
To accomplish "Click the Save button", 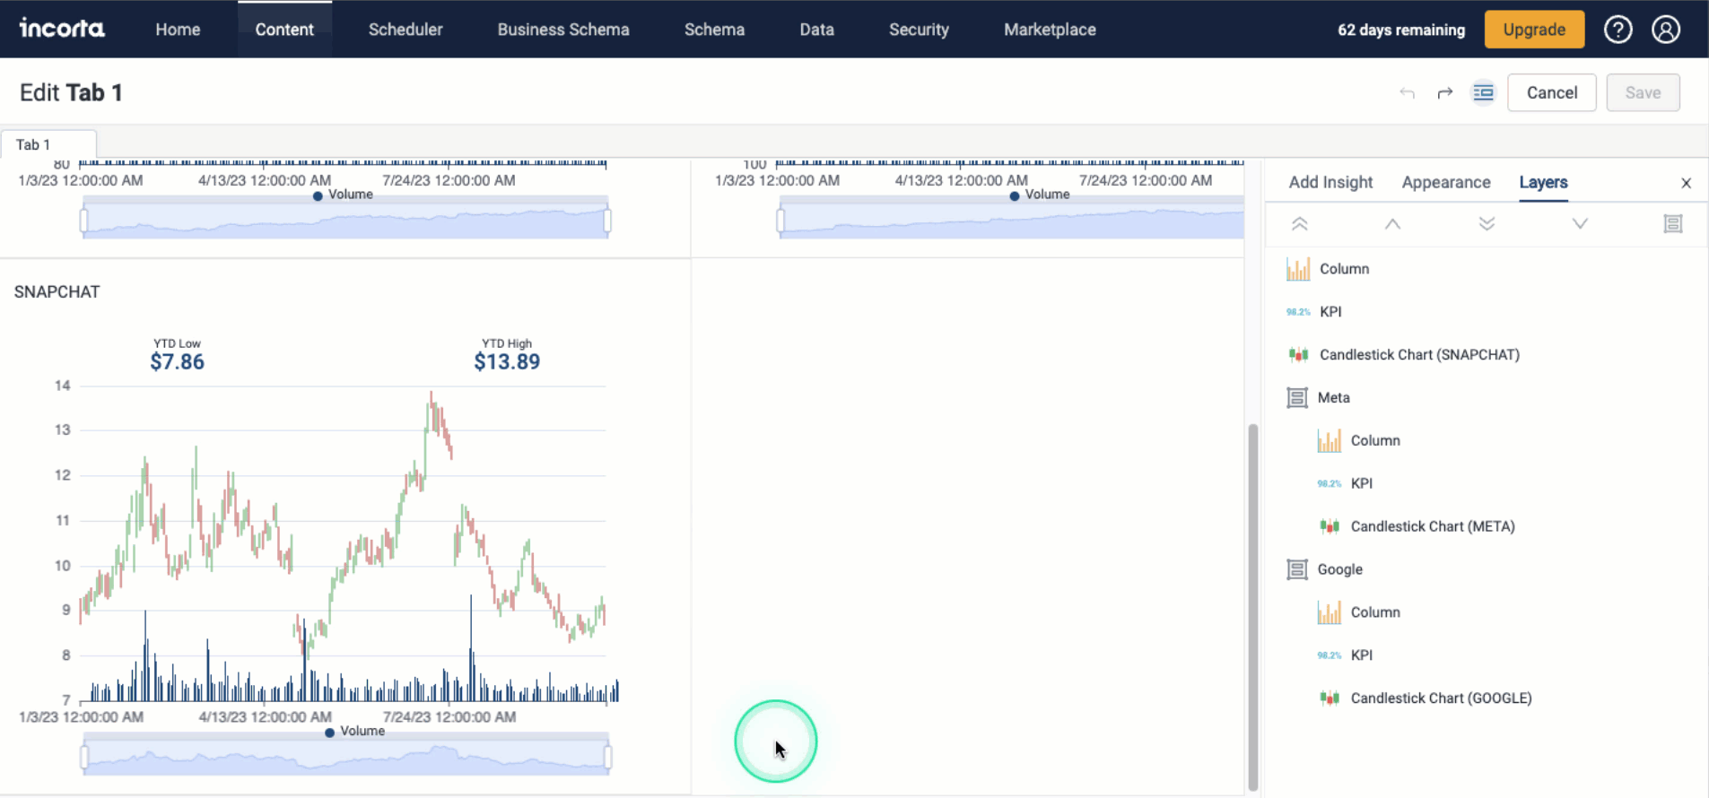I will 1643,92.
